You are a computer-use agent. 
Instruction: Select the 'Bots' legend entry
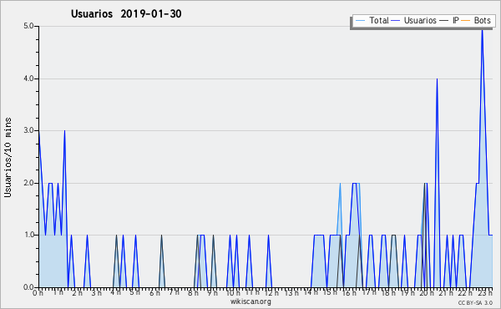point(482,20)
